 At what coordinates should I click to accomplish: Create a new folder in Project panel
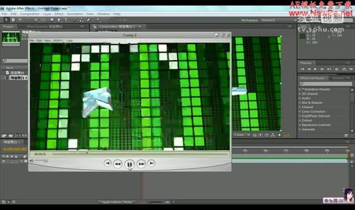coord(11,135)
